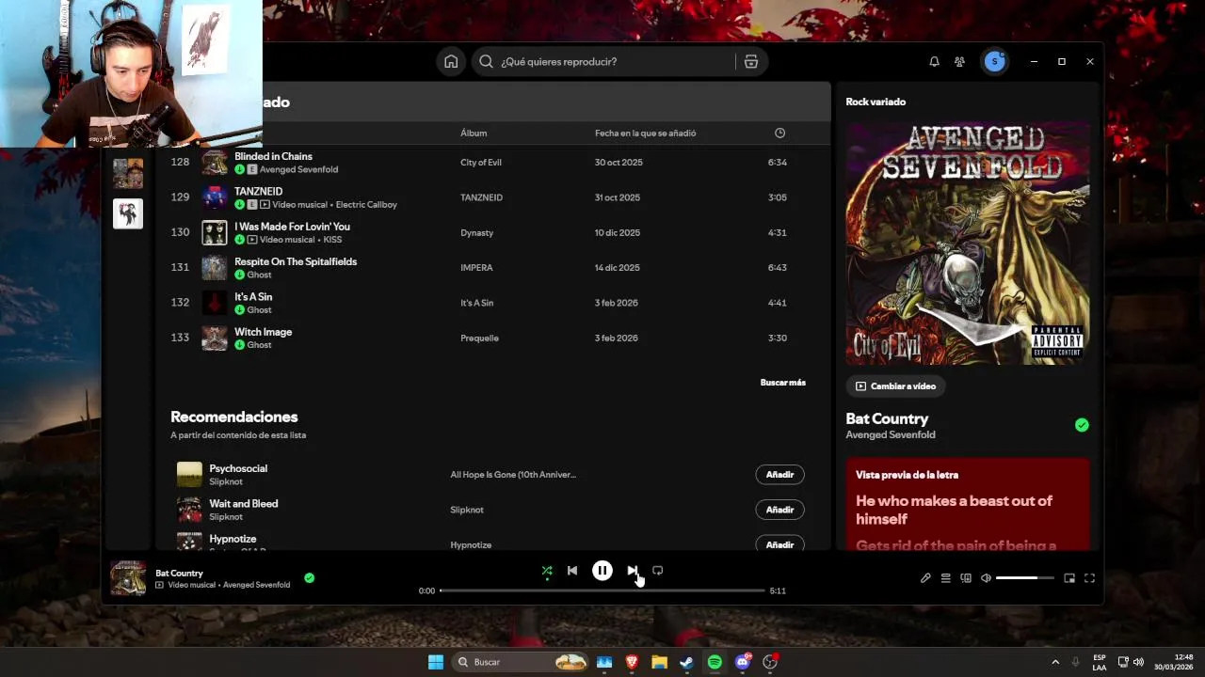Open OBS Studio from the taskbar
Viewport: 1205px width, 677px height.
[770, 662]
